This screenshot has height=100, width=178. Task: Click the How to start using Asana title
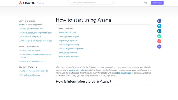tap(84, 20)
